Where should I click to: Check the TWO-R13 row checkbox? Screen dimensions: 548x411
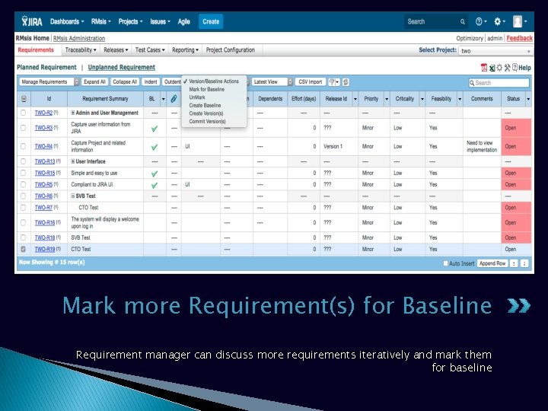click(x=23, y=161)
